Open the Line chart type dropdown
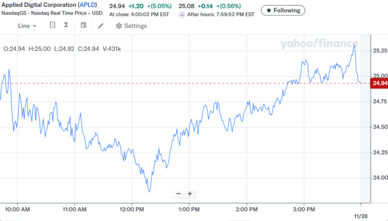The width and height of the screenshot is (388, 221). (27, 26)
